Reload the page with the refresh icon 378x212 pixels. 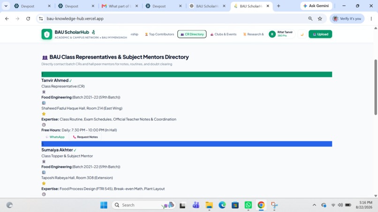[28, 19]
